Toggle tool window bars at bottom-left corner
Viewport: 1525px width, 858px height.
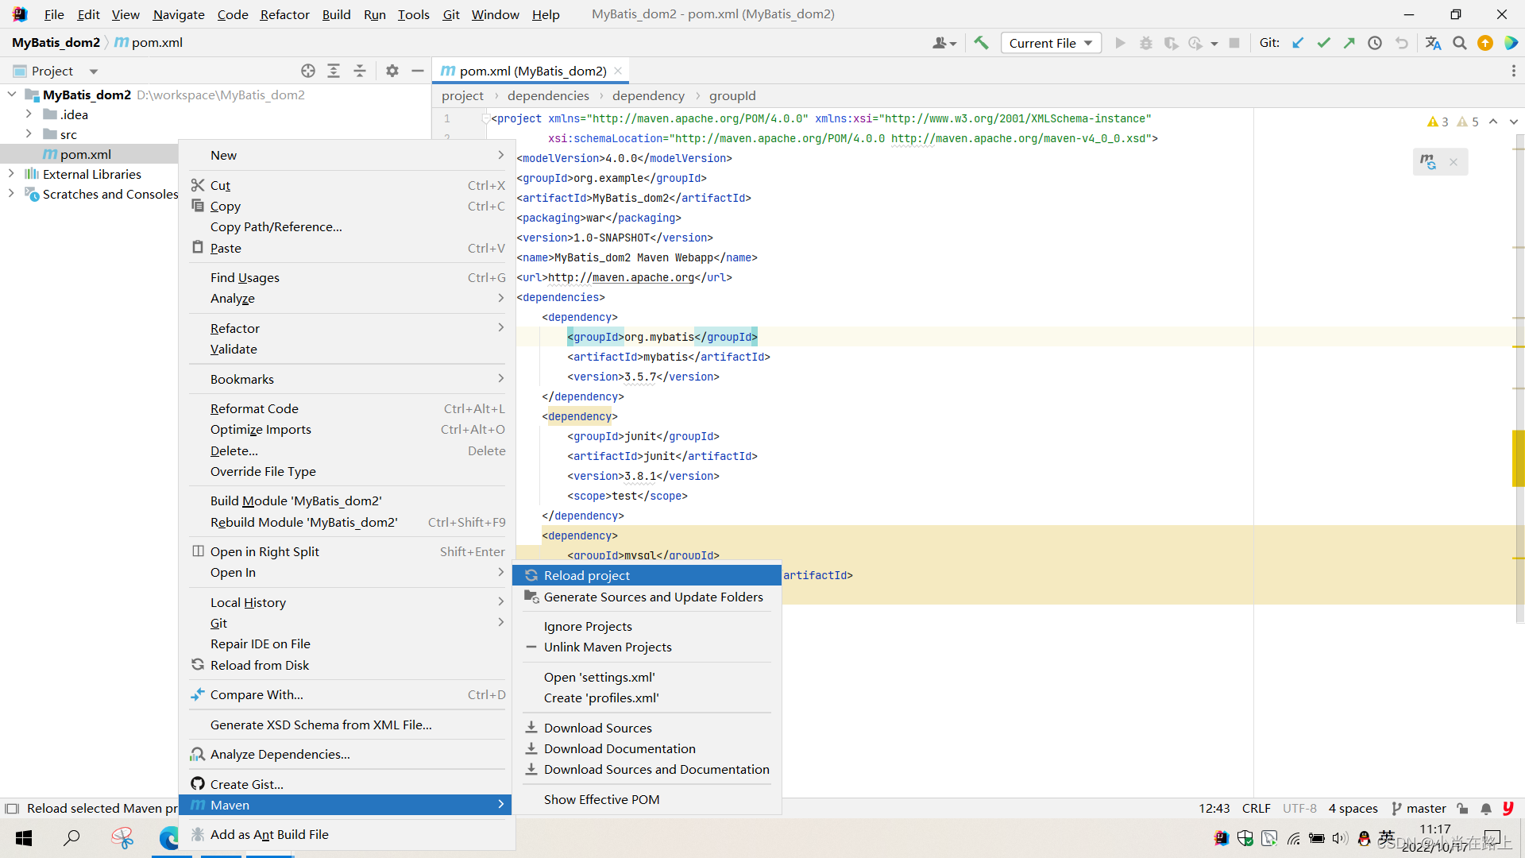[x=11, y=809]
